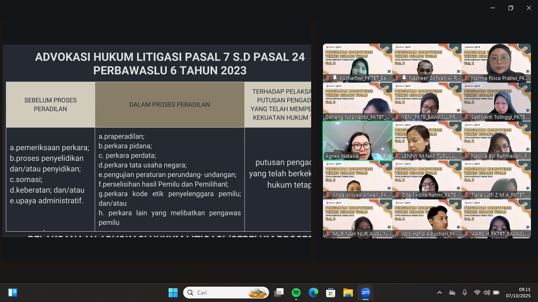The height and width of the screenshot is (302, 538).
Task: Open the Microsoft Store taskbar icon
Action: (331, 293)
